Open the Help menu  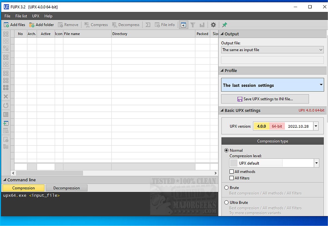pyautogui.click(x=48, y=16)
